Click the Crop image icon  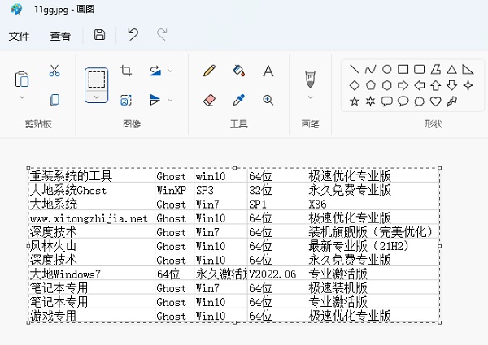pyautogui.click(x=126, y=71)
